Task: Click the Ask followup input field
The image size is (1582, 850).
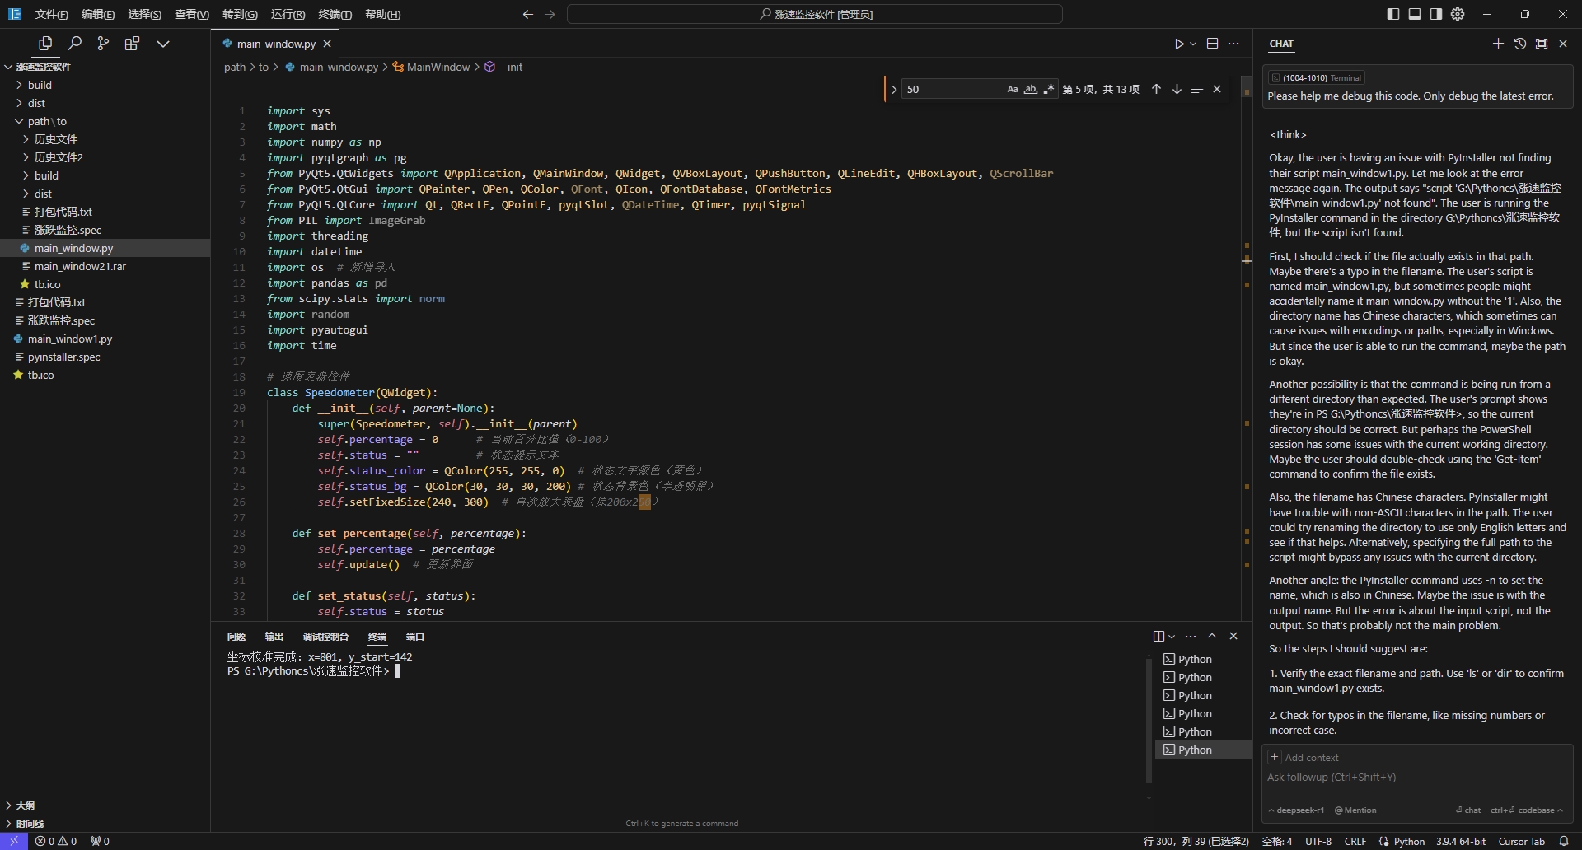Action: pyautogui.click(x=1416, y=777)
